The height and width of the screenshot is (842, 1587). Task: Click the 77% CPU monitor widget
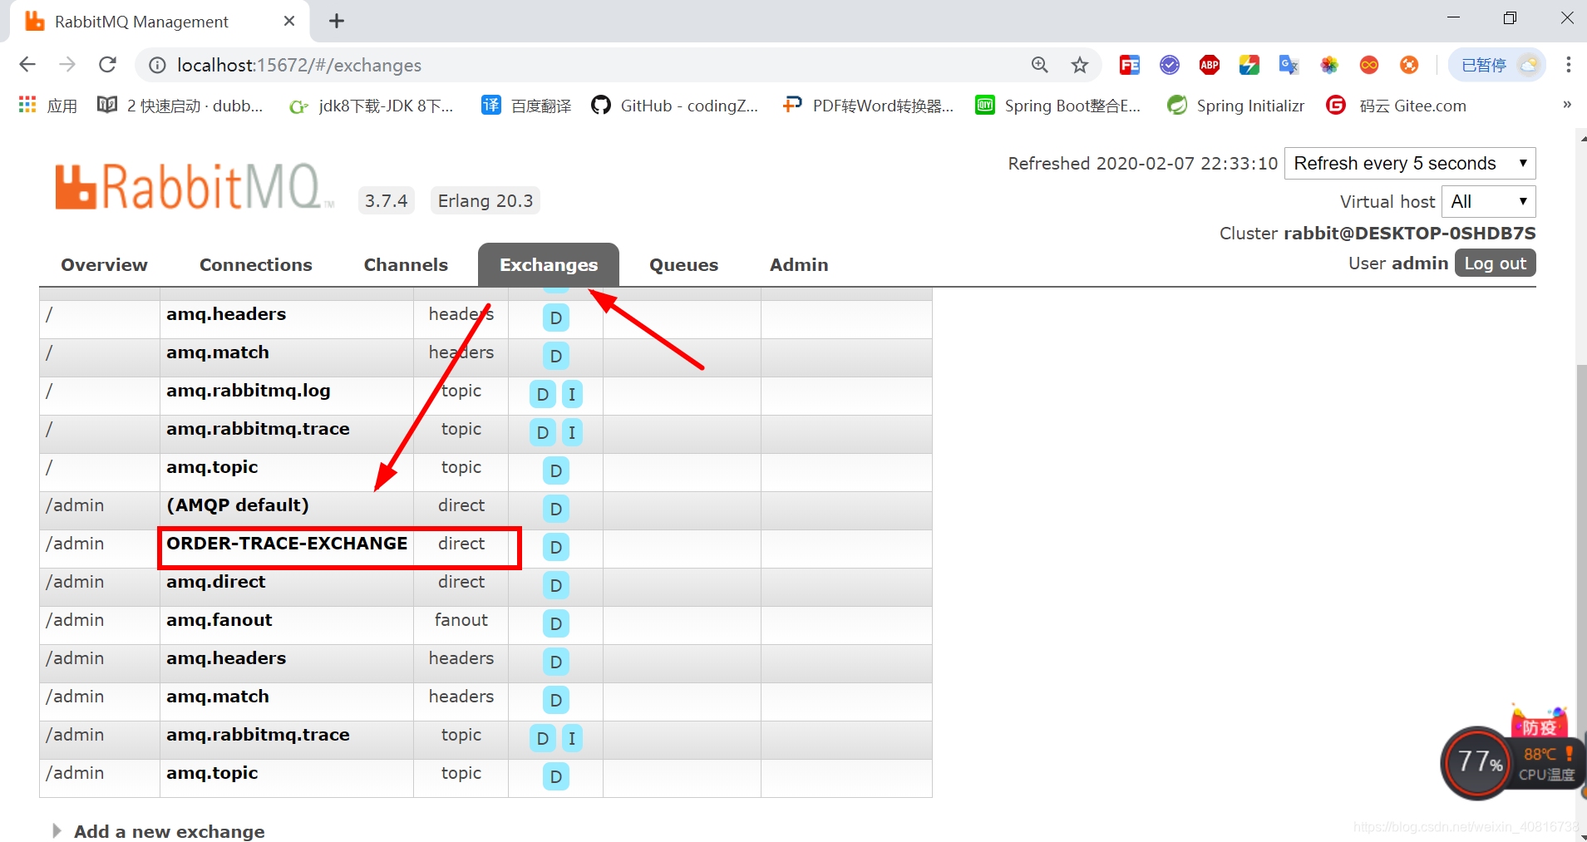(1477, 762)
